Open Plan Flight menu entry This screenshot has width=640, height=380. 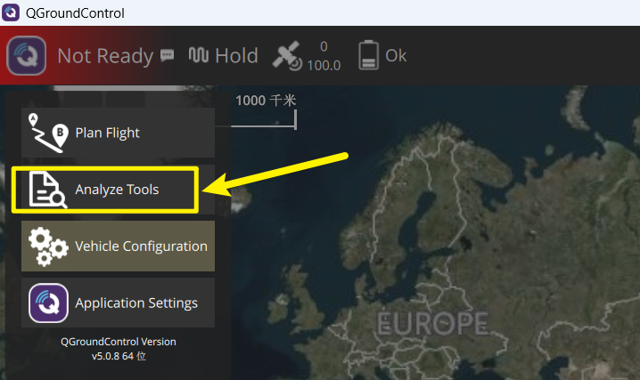click(x=118, y=133)
